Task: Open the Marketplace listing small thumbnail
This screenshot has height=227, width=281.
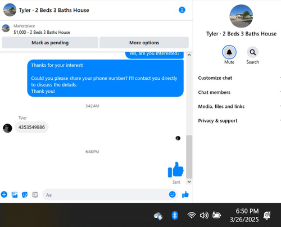Action: click(x=6, y=28)
